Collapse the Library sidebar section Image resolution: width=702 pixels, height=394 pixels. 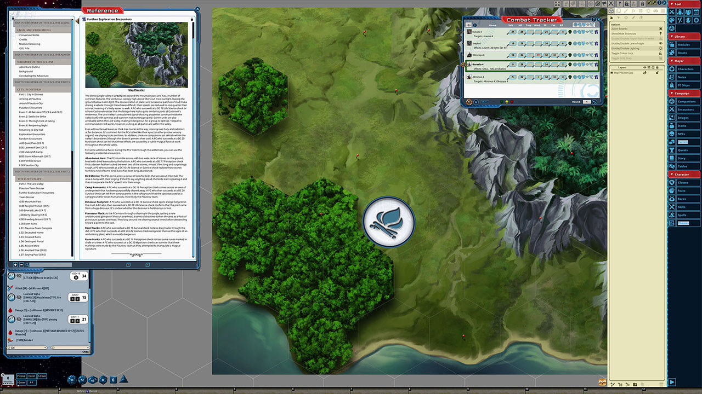coord(683,37)
